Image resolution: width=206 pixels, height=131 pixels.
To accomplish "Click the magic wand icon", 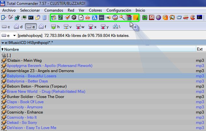I will click(122, 17).
